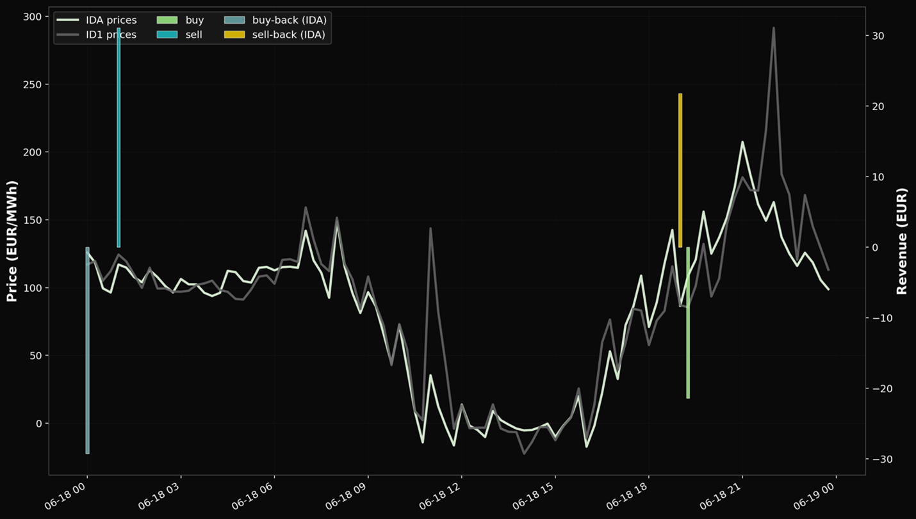Click the teal sell swatch in legend

point(167,35)
